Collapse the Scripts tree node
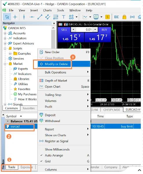This screenshot has width=143, height=174. [5, 49]
